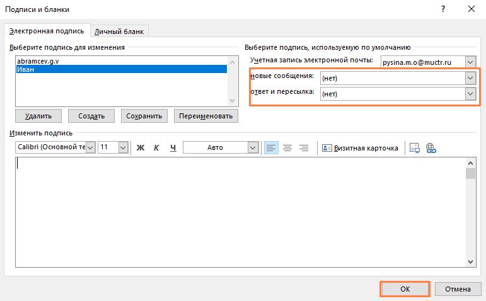Toggle underline formatting (Ч) button

(172, 147)
